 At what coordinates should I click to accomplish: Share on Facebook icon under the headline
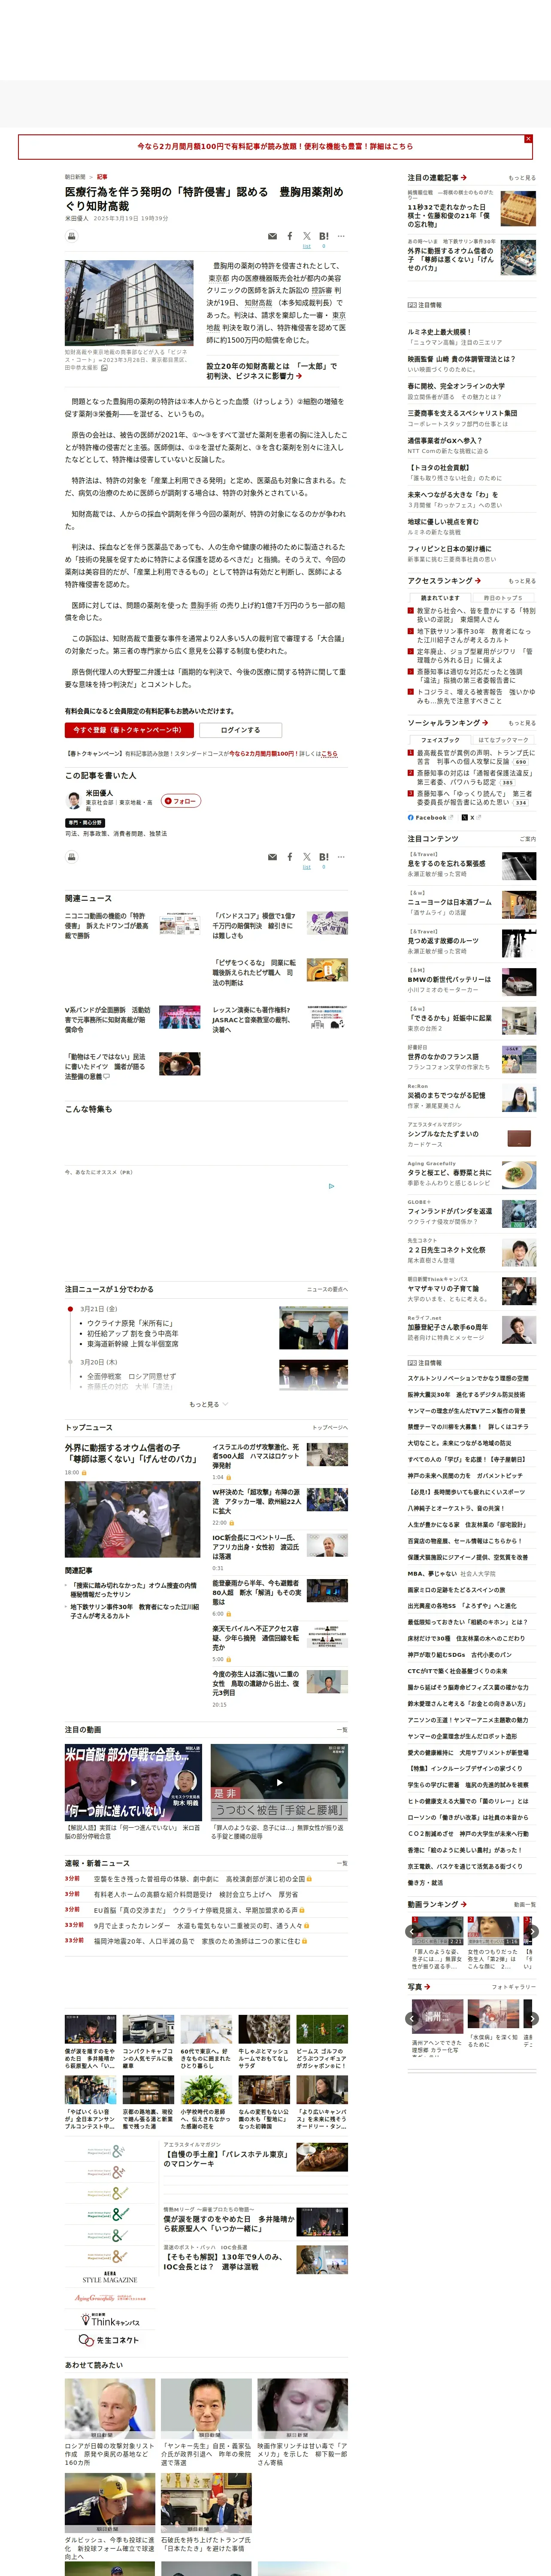click(290, 237)
